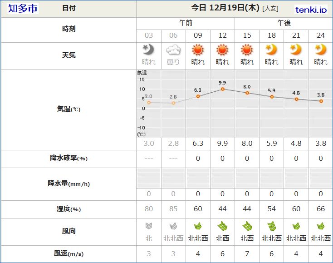Click the 3.8 graph point at 24 o'clock
The image size is (333, 263).
pyautogui.click(x=321, y=101)
